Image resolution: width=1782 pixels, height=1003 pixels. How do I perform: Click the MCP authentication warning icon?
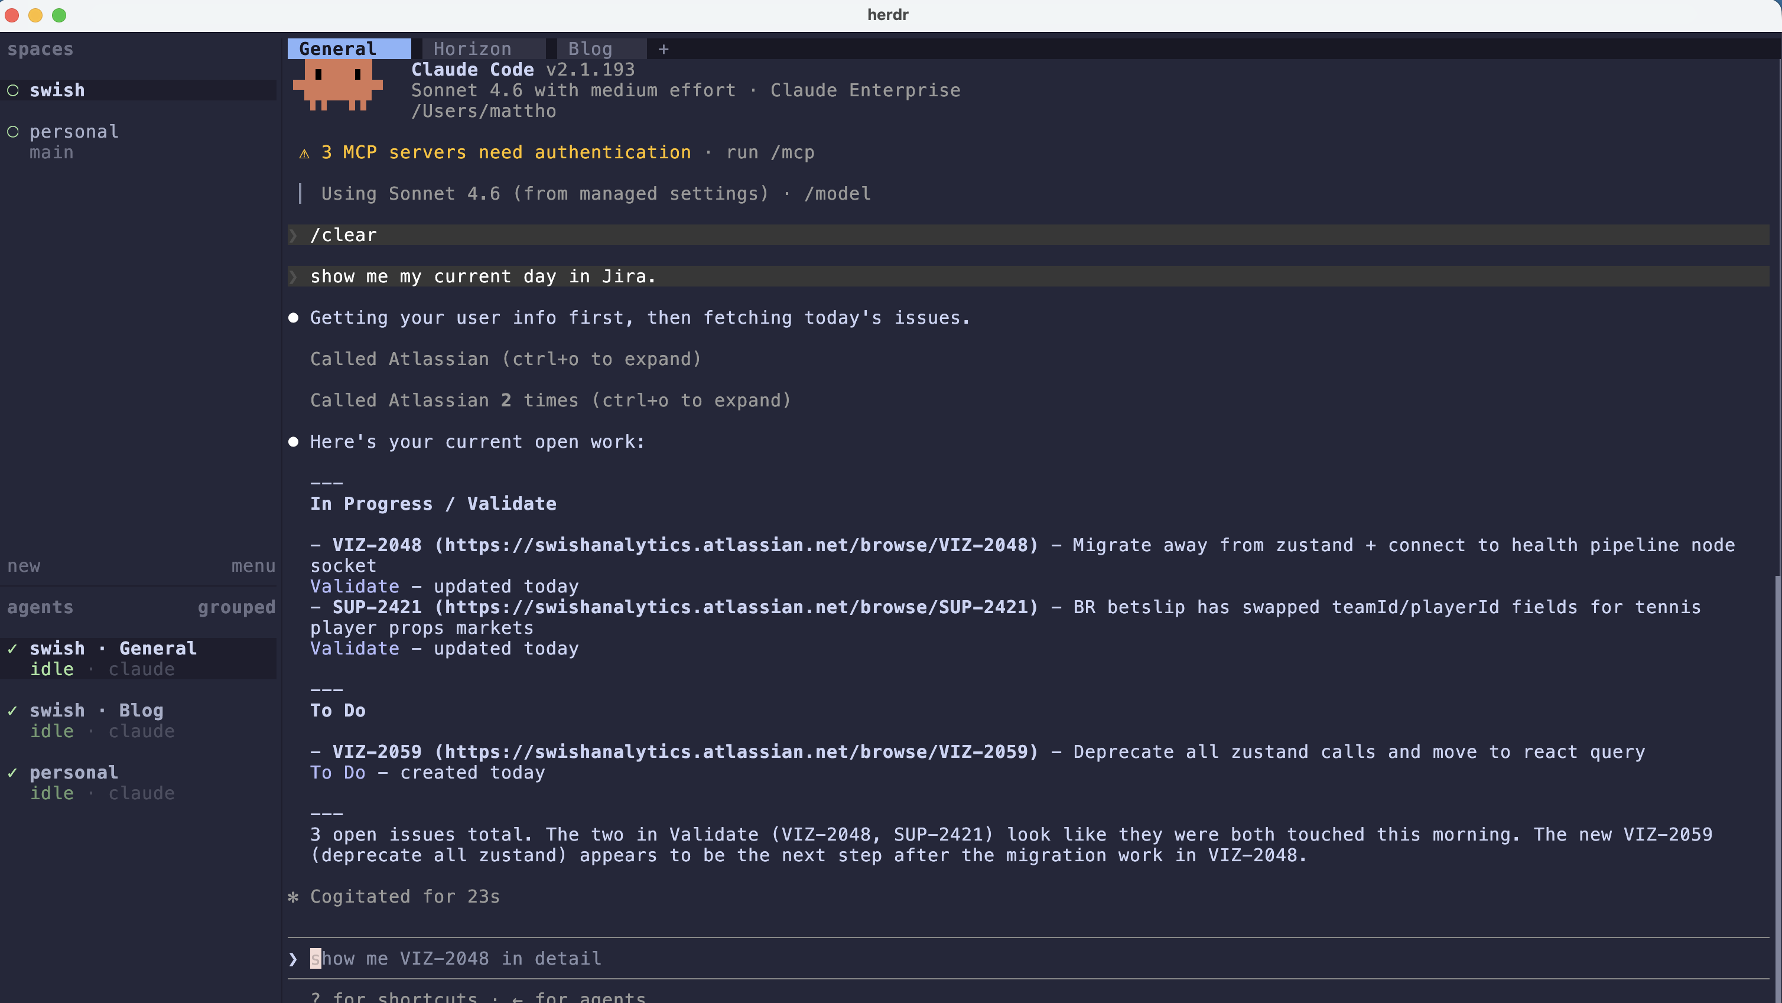(304, 153)
